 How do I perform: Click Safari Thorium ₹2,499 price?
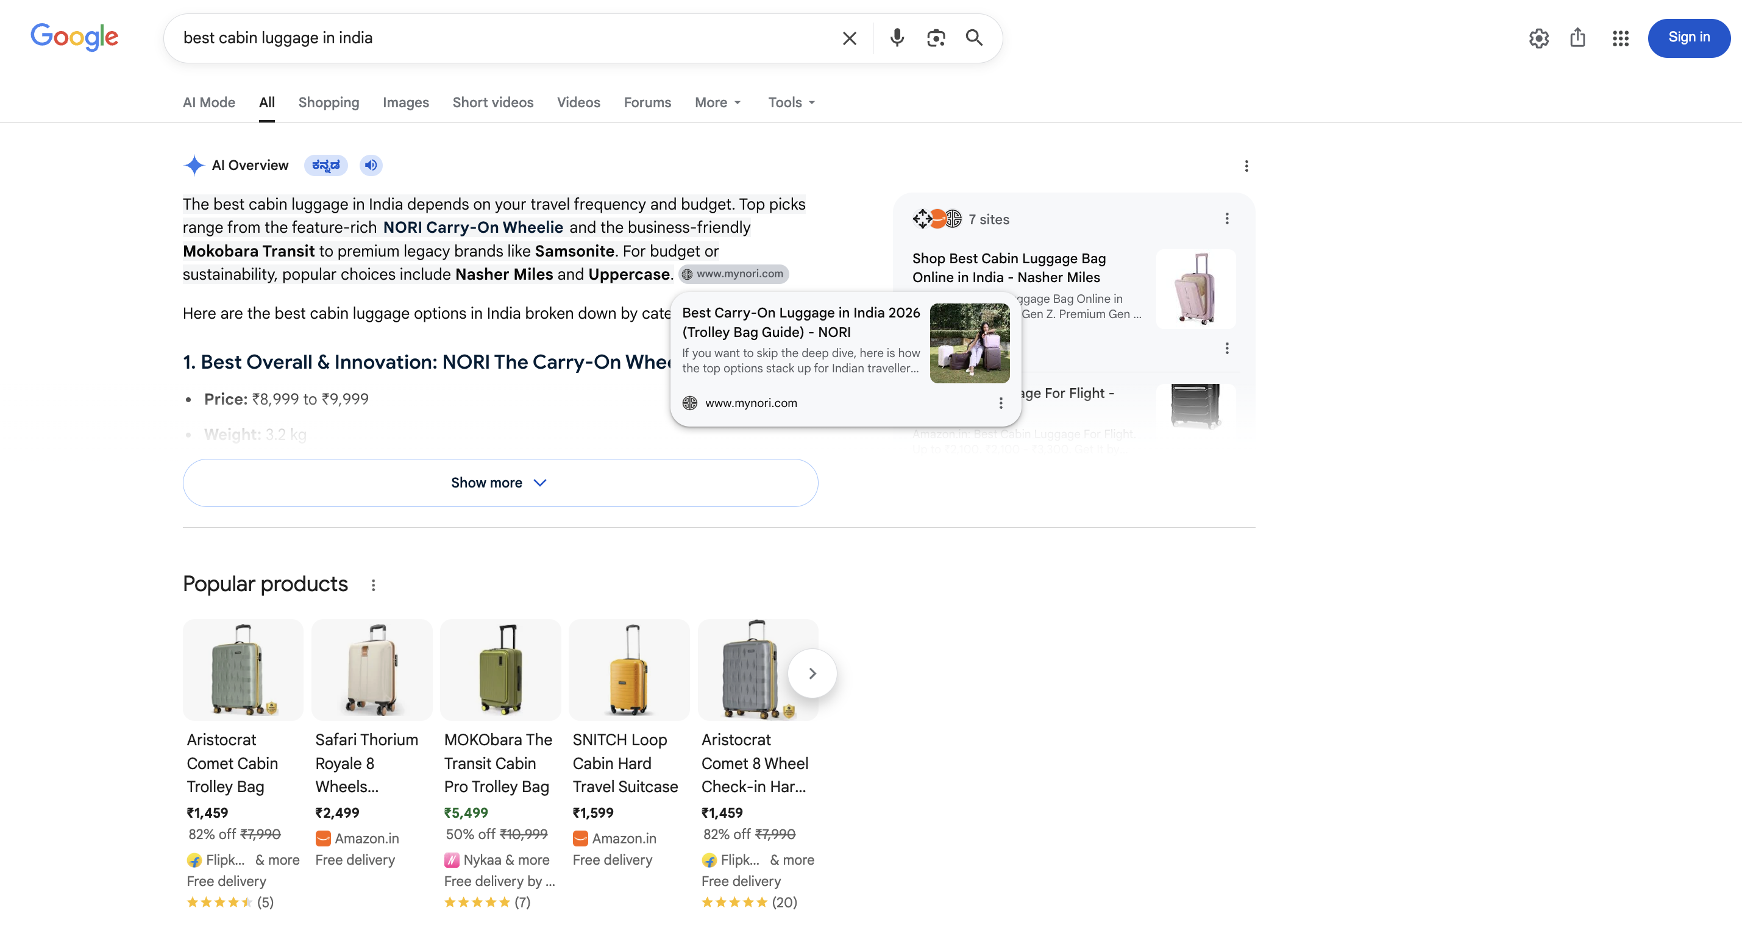point(338,813)
